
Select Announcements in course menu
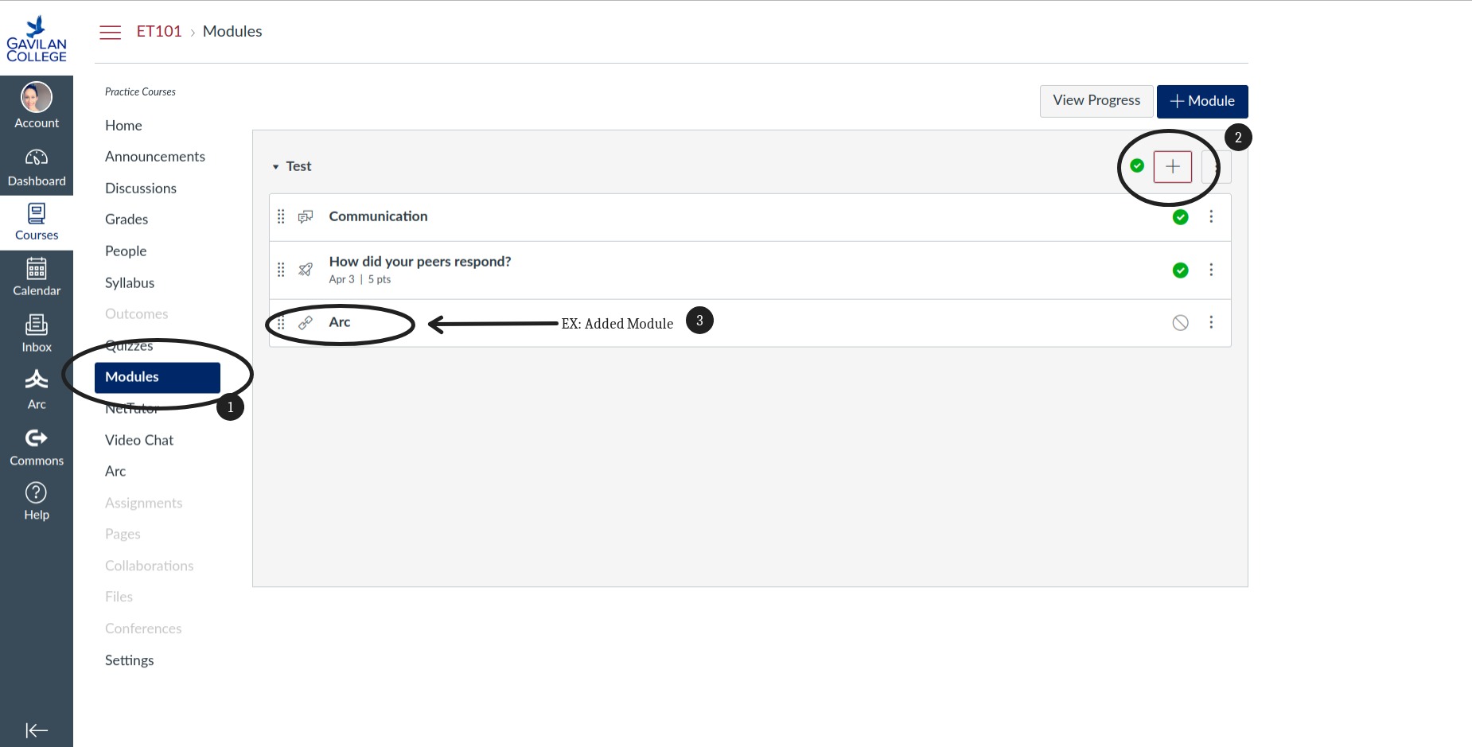coord(155,157)
